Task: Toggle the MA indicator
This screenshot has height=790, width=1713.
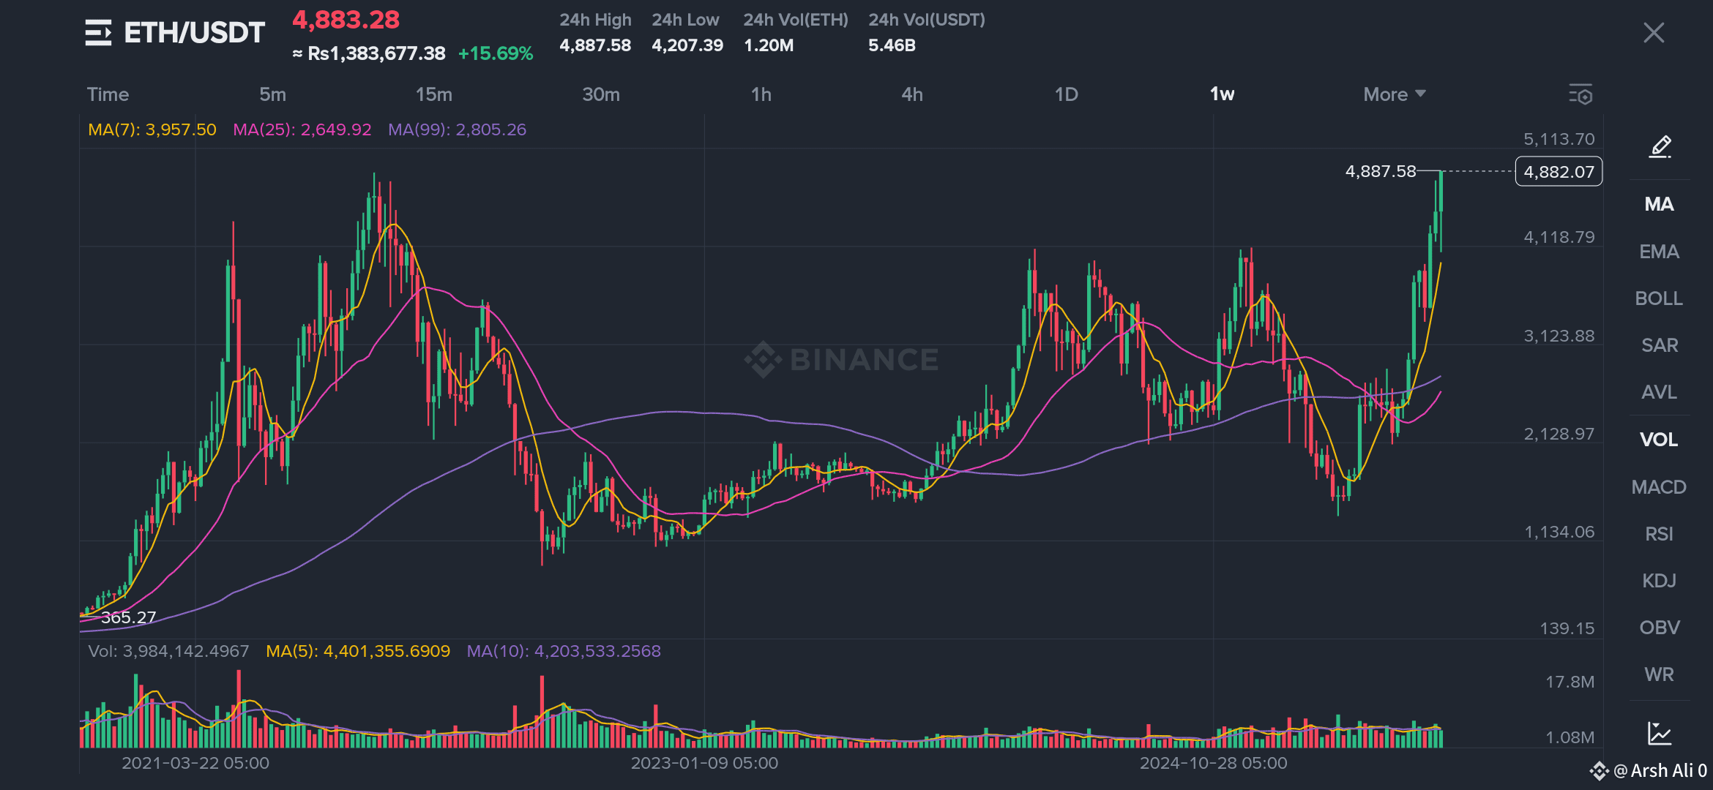Action: pyautogui.click(x=1659, y=204)
